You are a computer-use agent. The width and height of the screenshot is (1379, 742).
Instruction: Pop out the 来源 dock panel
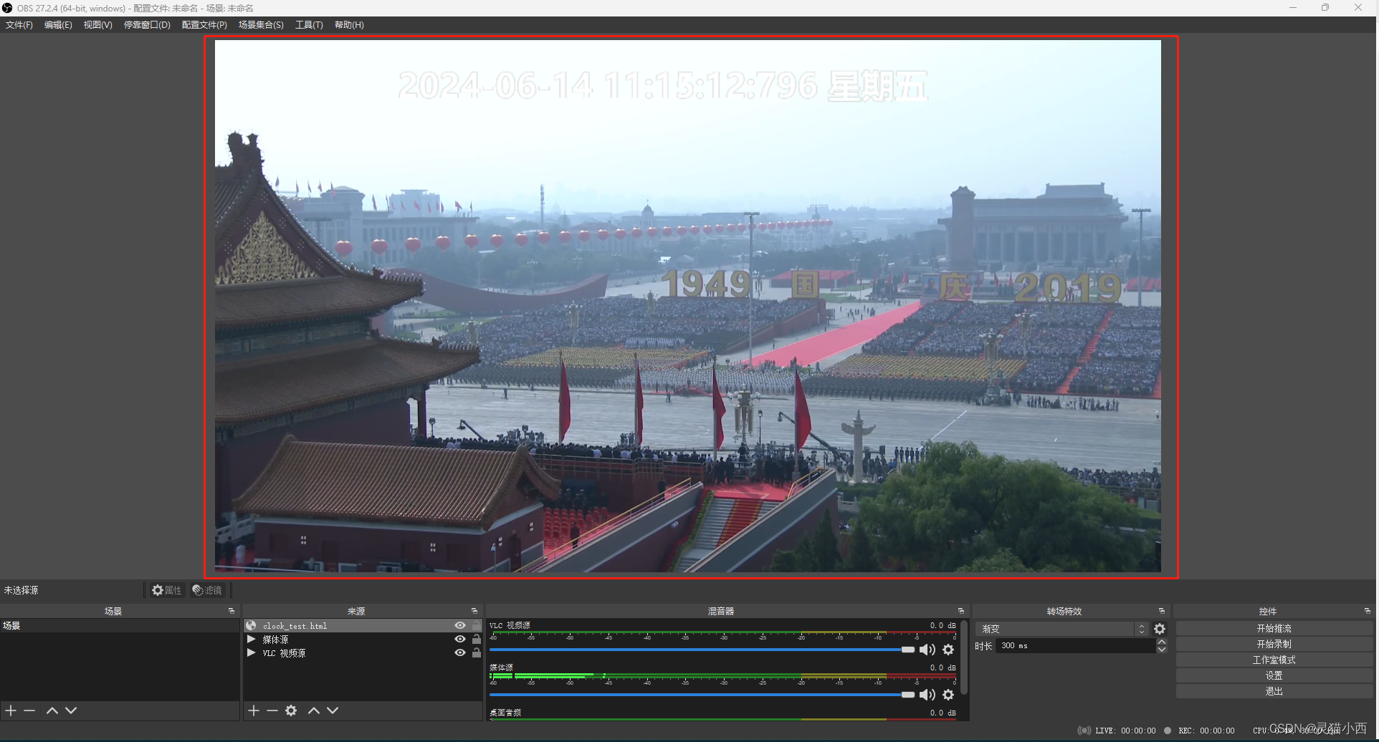click(x=474, y=611)
